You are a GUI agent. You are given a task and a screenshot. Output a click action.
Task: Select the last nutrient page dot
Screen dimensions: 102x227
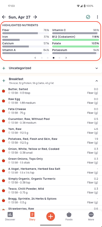click(x=59, y=58)
